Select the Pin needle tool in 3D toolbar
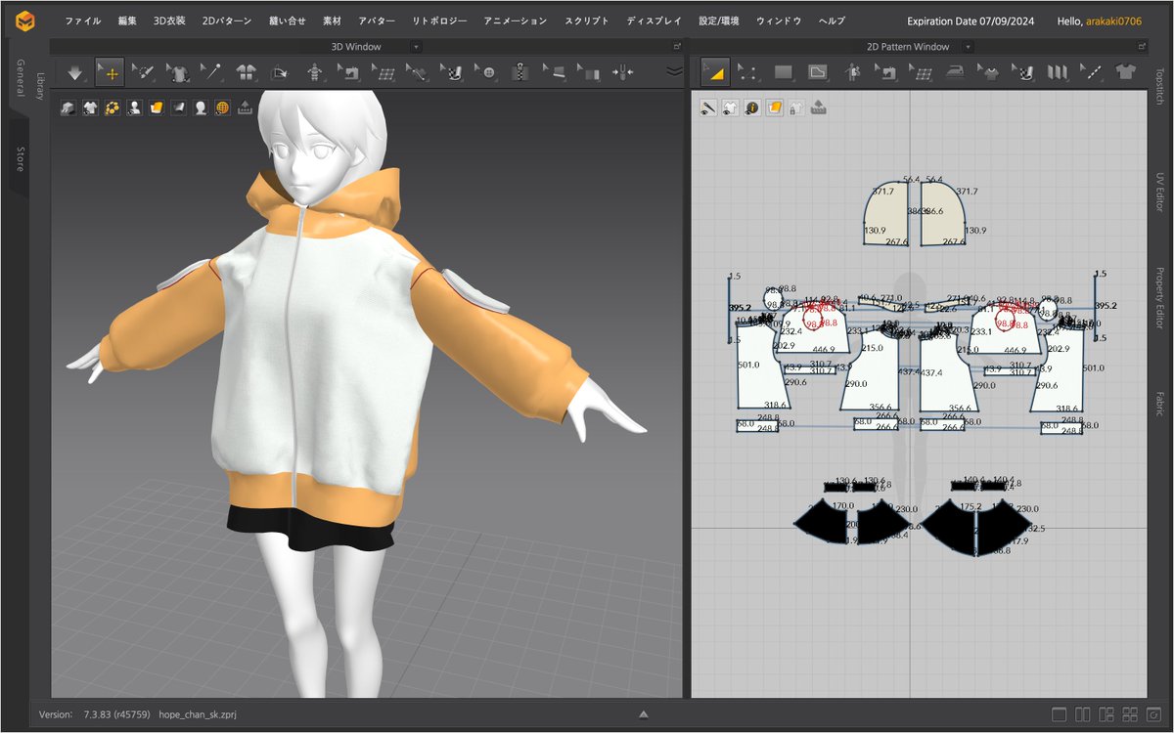The image size is (1174, 733). point(211,71)
